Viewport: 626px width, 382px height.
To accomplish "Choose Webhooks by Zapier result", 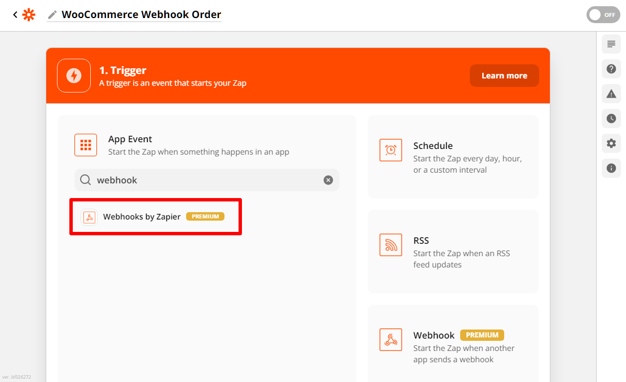I will tap(156, 217).
